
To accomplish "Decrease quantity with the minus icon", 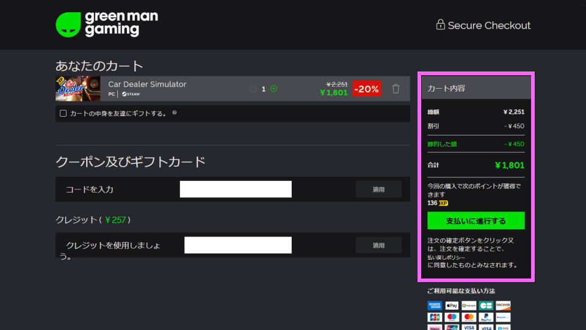I will tap(253, 89).
